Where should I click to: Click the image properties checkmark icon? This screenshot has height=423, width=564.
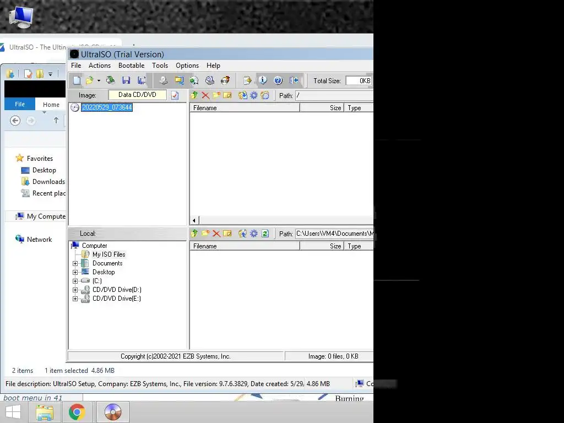pos(175,95)
